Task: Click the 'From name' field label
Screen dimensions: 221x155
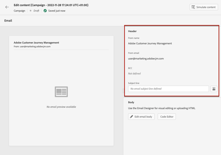Action: click(x=133, y=38)
